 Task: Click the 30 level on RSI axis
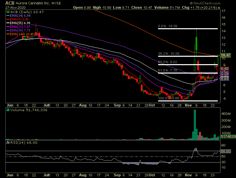[x=223, y=162]
